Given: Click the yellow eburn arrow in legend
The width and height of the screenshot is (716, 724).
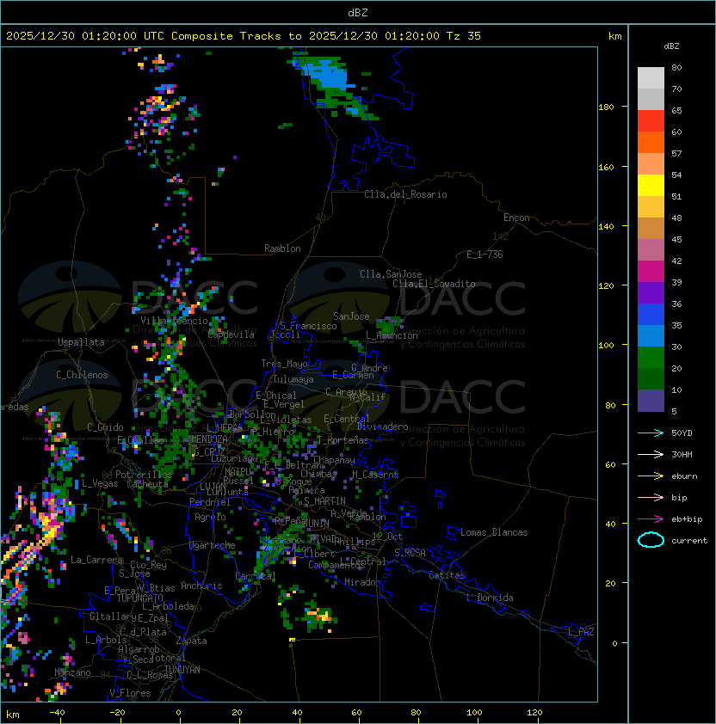Looking at the screenshot, I should 651,476.
